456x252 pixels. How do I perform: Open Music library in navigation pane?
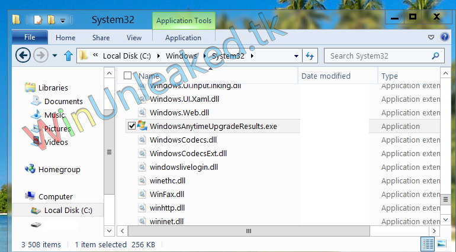[54, 115]
